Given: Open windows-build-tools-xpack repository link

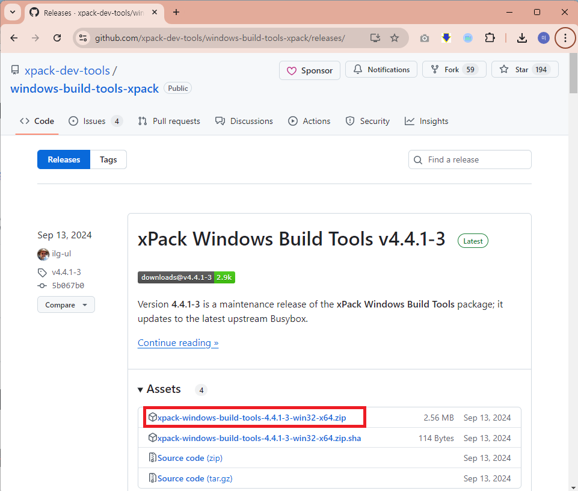Looking at the screenshot, I should tap(84, 88).
